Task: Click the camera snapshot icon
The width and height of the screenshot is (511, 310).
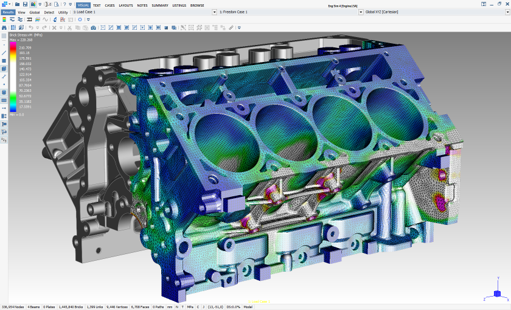Action: click(92, 27)
